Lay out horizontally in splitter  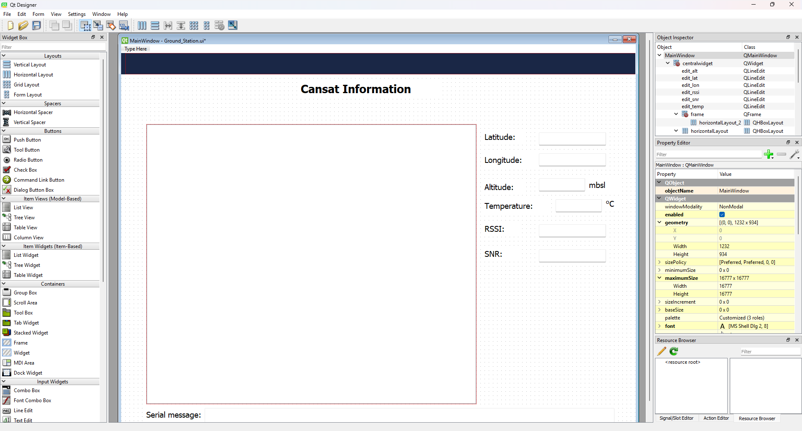point(168,25)
